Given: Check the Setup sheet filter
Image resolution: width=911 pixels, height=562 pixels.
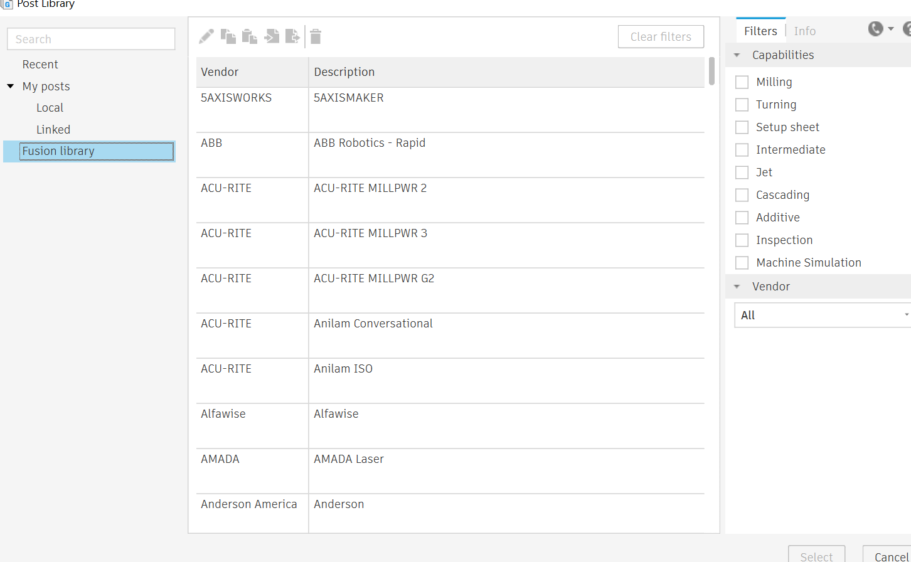Looking at the screenshot, I should pos(742,127).
